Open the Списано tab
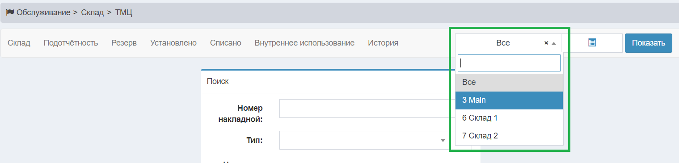 pos(226,43)
